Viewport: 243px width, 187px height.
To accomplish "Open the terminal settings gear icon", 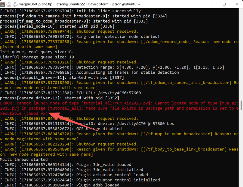I will coord(9,4).
